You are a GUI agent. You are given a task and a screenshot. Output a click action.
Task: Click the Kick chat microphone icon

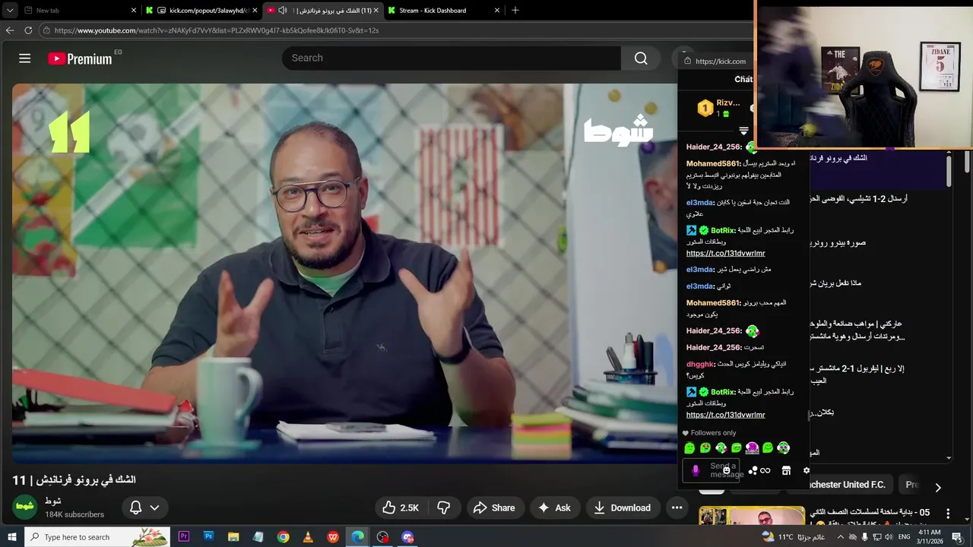click(x=695, y=471)
